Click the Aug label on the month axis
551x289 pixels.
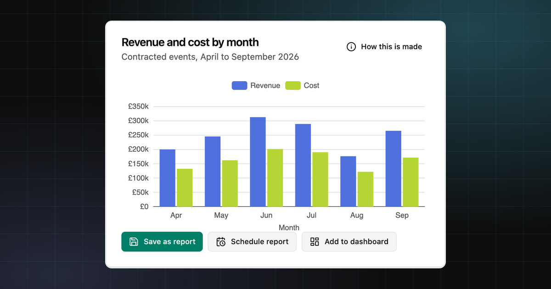click(357, 216)
